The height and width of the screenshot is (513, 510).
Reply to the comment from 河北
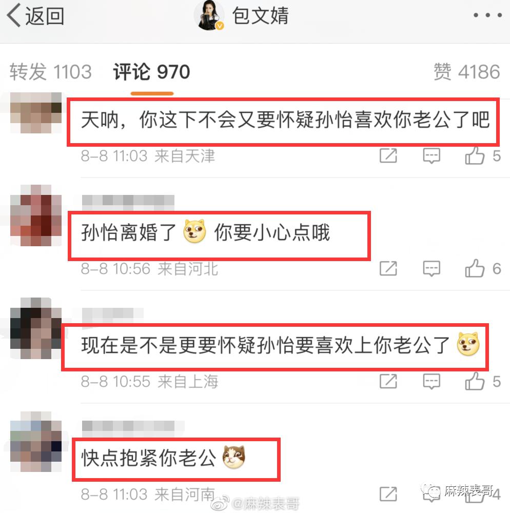tap(431, 269)
